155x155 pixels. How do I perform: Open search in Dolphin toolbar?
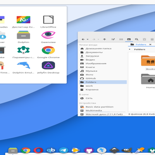pyautogui.click(x=136, y=39)
